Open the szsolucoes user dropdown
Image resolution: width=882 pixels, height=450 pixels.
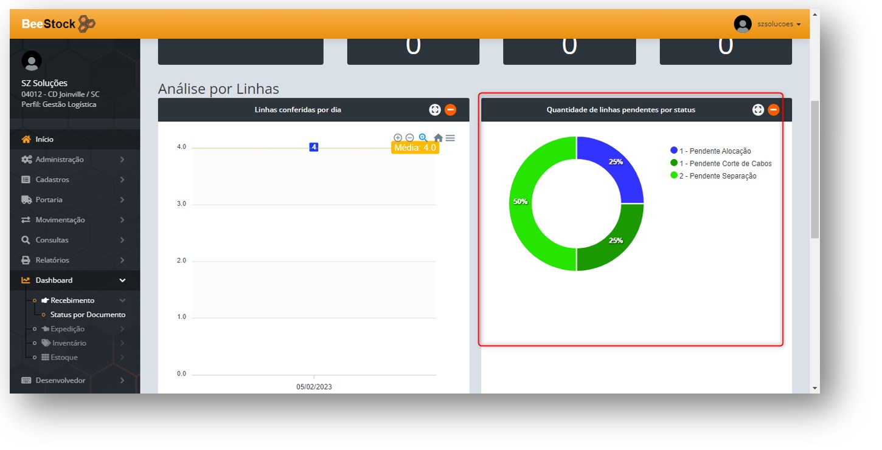(x=768, y=24)
